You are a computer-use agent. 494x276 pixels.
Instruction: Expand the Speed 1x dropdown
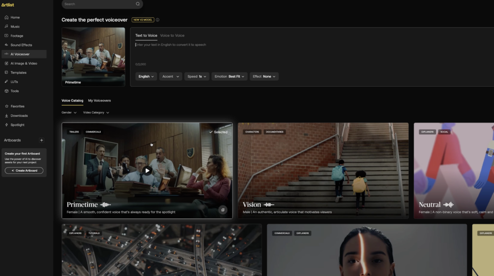click(197, 76)
